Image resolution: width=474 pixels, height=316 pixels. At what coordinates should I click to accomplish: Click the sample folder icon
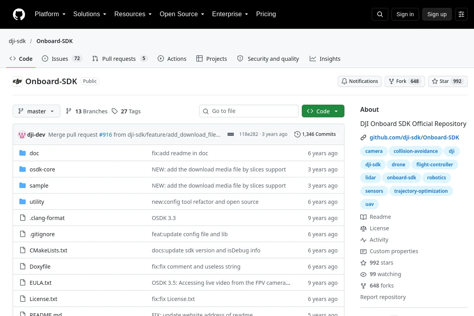click(x=23, y=186)
